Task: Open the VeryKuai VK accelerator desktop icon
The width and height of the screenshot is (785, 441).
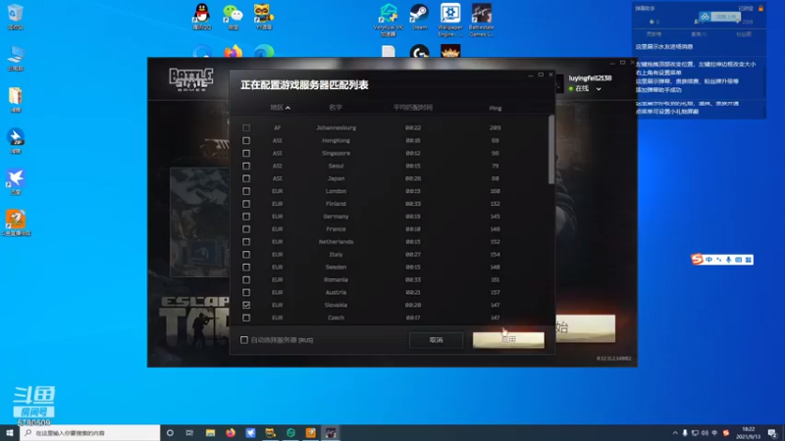Action: point(388,20)
